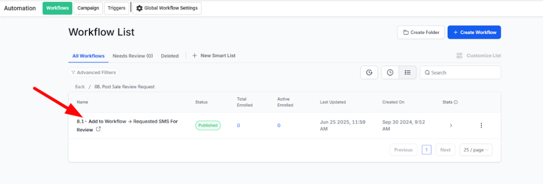Open the Triggers tab
545x184 pixels.
tap(117, 8)
